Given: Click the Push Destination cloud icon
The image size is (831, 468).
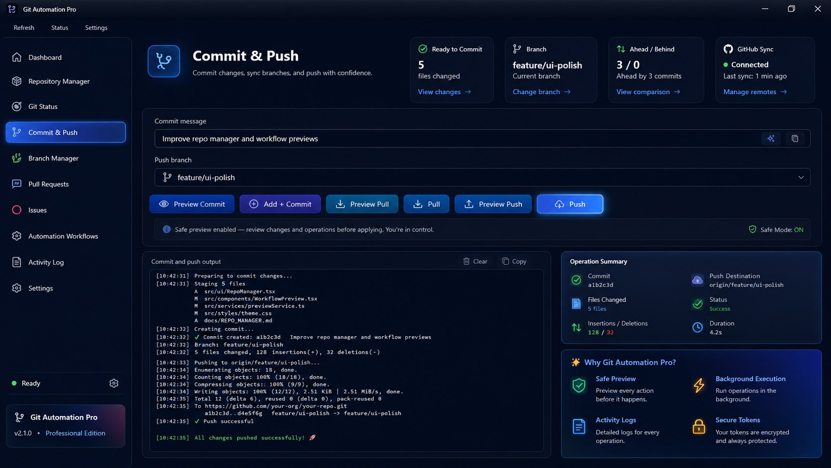Looking at the screenshot, I should tap(697, 280).
